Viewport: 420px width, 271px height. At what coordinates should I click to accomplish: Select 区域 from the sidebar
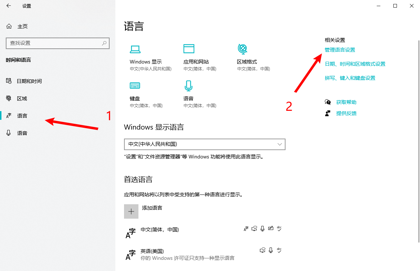click(22, 98)
